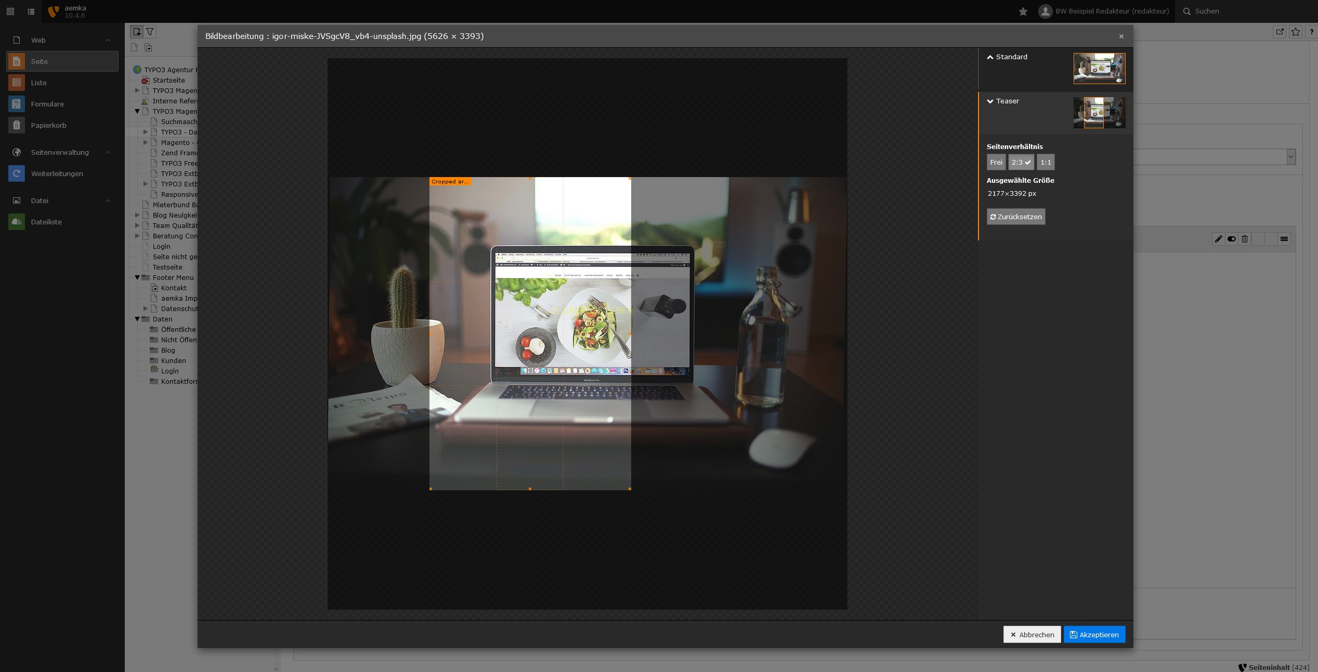
Task: Select the 2:3 aspect ratio
Action: [x=1021, y=162]
